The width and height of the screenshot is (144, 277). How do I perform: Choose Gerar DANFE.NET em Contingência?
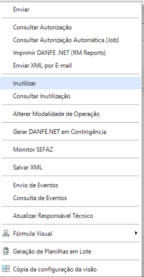[x=71, y=132]
